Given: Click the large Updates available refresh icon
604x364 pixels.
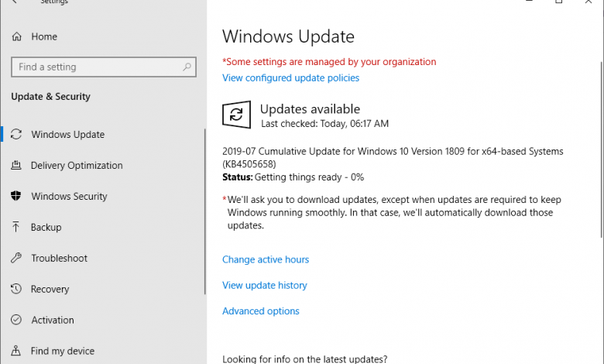Looking at the screenshot, I should pyautogui.click(x=236, y=115).
